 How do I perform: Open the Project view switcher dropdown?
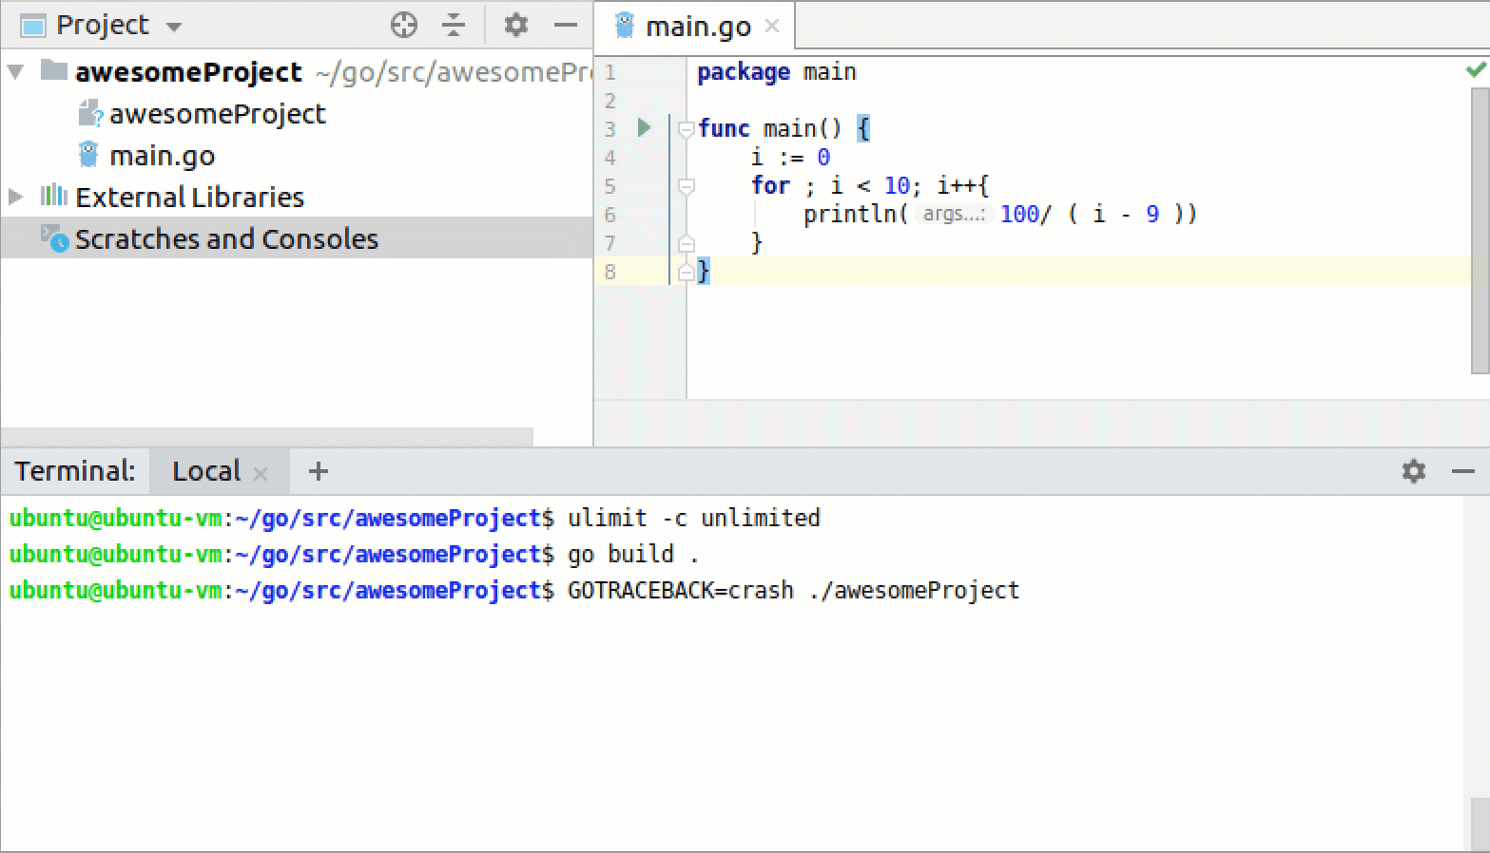click(x=174, y=26)
